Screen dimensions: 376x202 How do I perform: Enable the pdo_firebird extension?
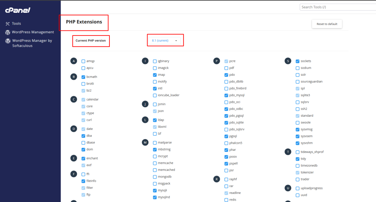pyautogui.click(x=226, y=89)
